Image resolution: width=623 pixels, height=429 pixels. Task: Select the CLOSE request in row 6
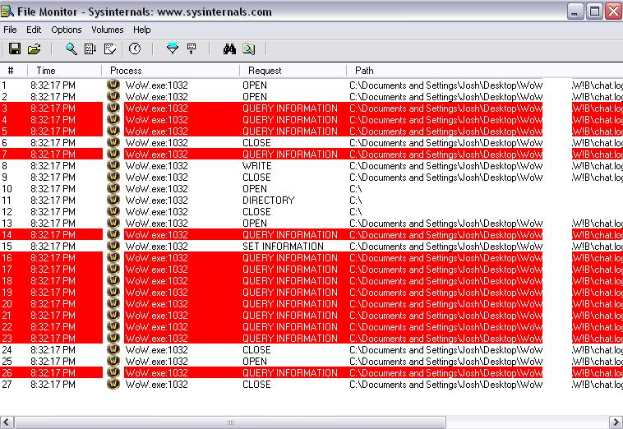point(256,143)
